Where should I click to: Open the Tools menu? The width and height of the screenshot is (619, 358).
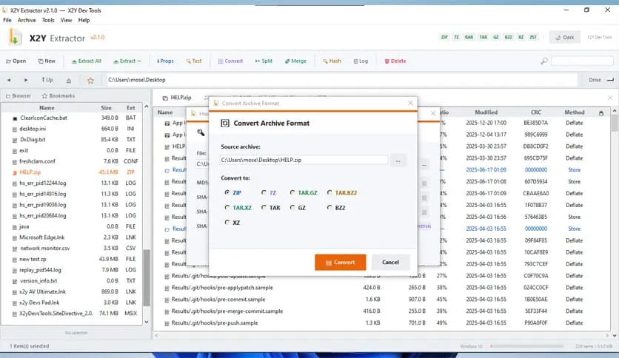(48, 20)
